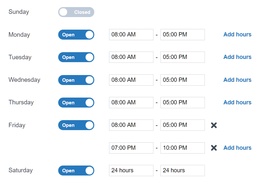
Task: Select Add hours on the Thursday row
Action: click(x=237, y=102)
